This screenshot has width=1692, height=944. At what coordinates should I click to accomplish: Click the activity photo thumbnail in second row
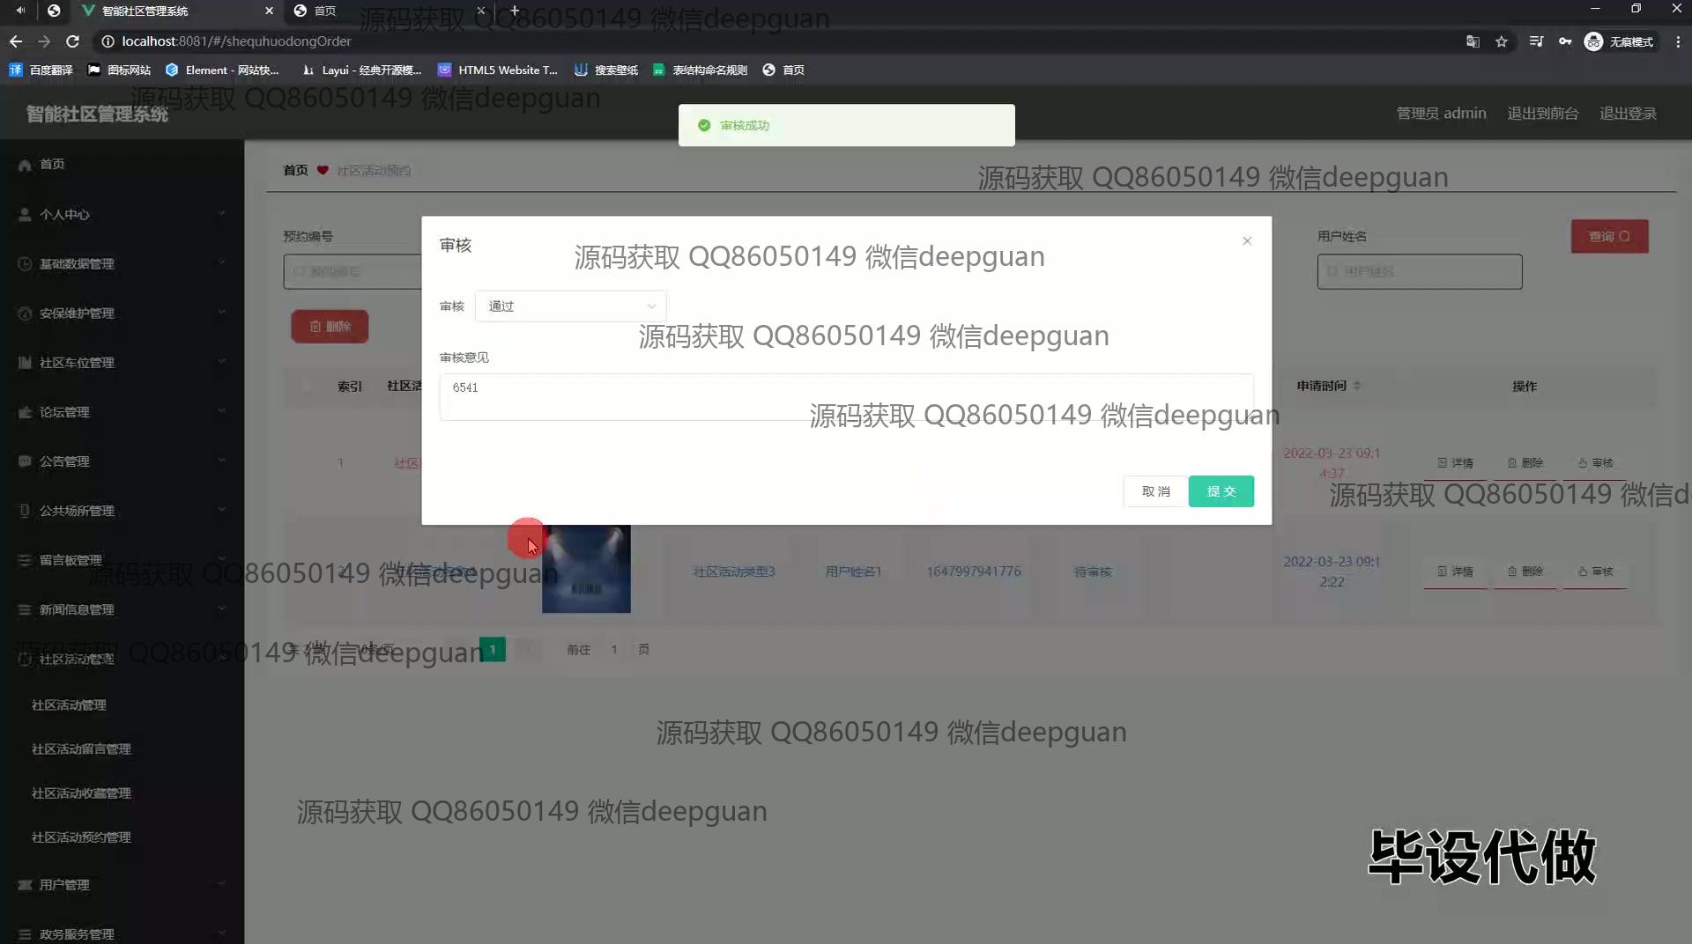(x=586, y=569)
